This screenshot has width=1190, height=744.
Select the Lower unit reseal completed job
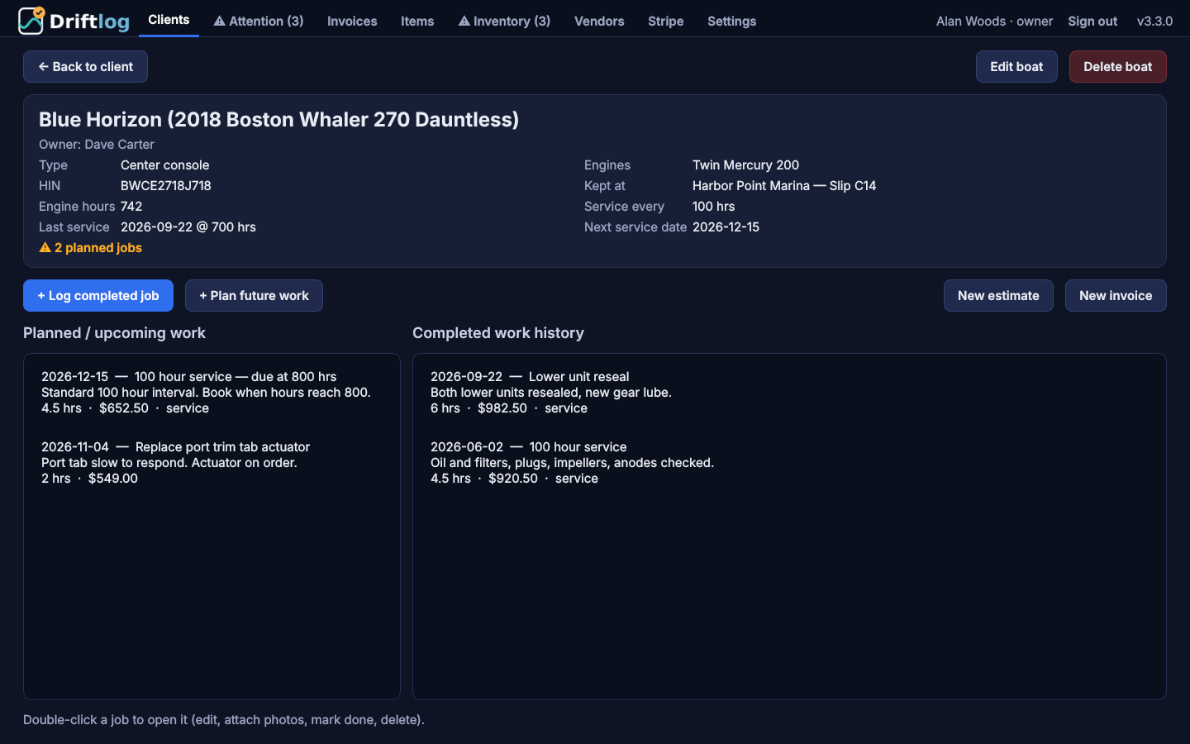tap(789, 393)
